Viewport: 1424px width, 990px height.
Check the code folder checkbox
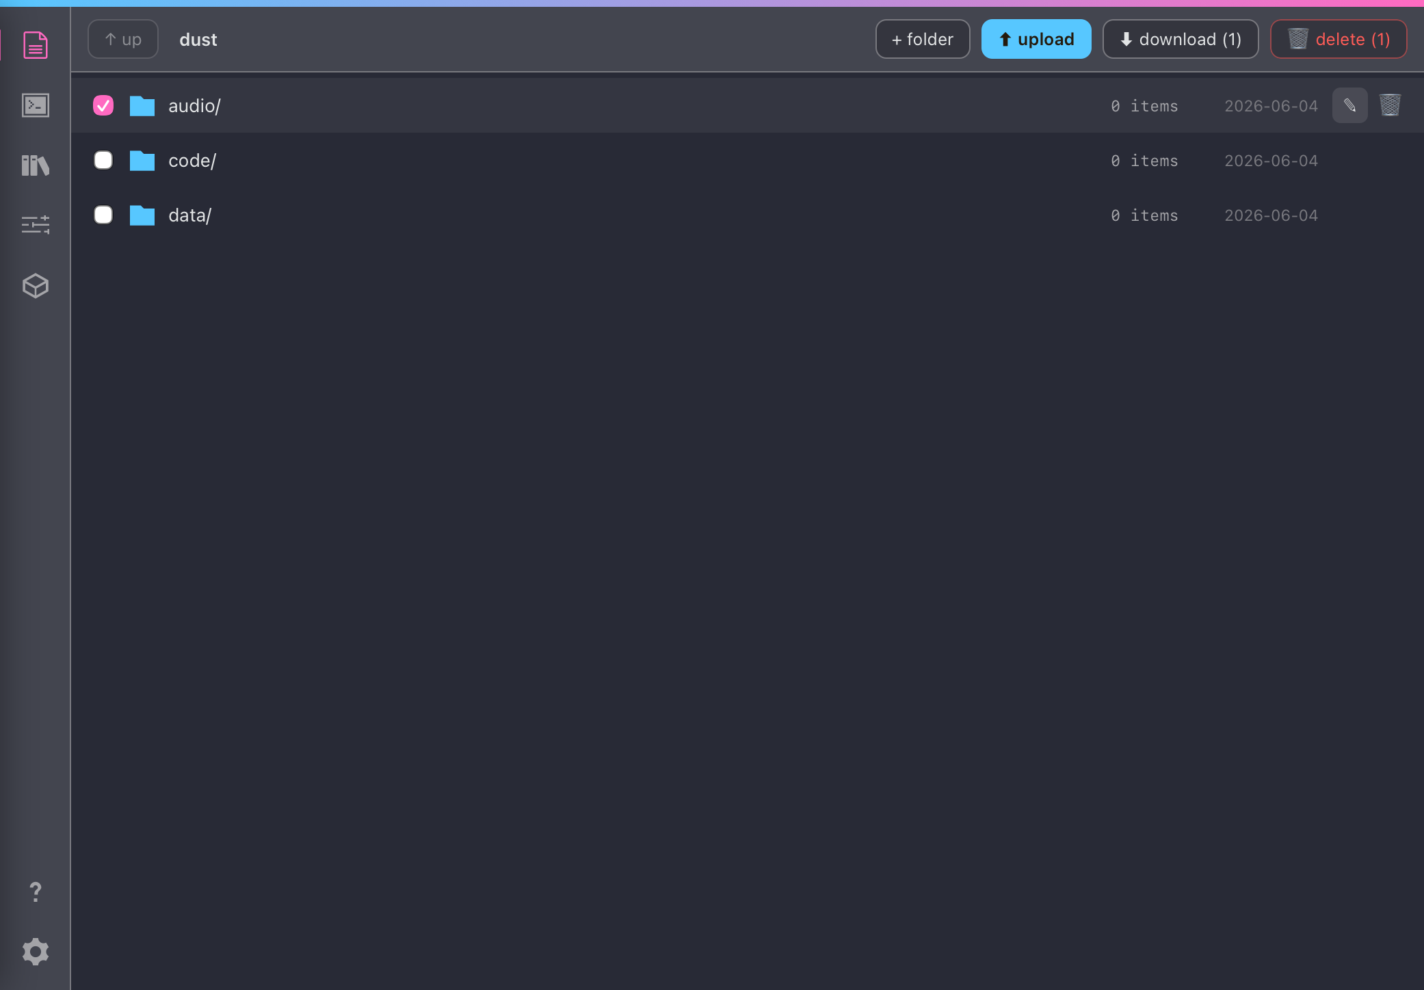[103, 160]
